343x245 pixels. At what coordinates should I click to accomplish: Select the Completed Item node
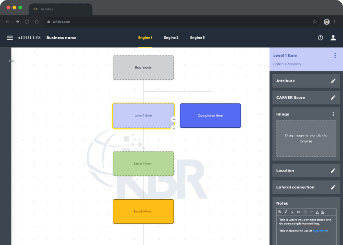click(x=210, y=116)
